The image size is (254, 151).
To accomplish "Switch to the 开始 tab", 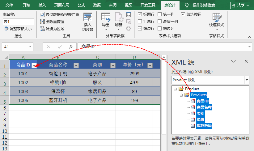I will tap(26, 5).
